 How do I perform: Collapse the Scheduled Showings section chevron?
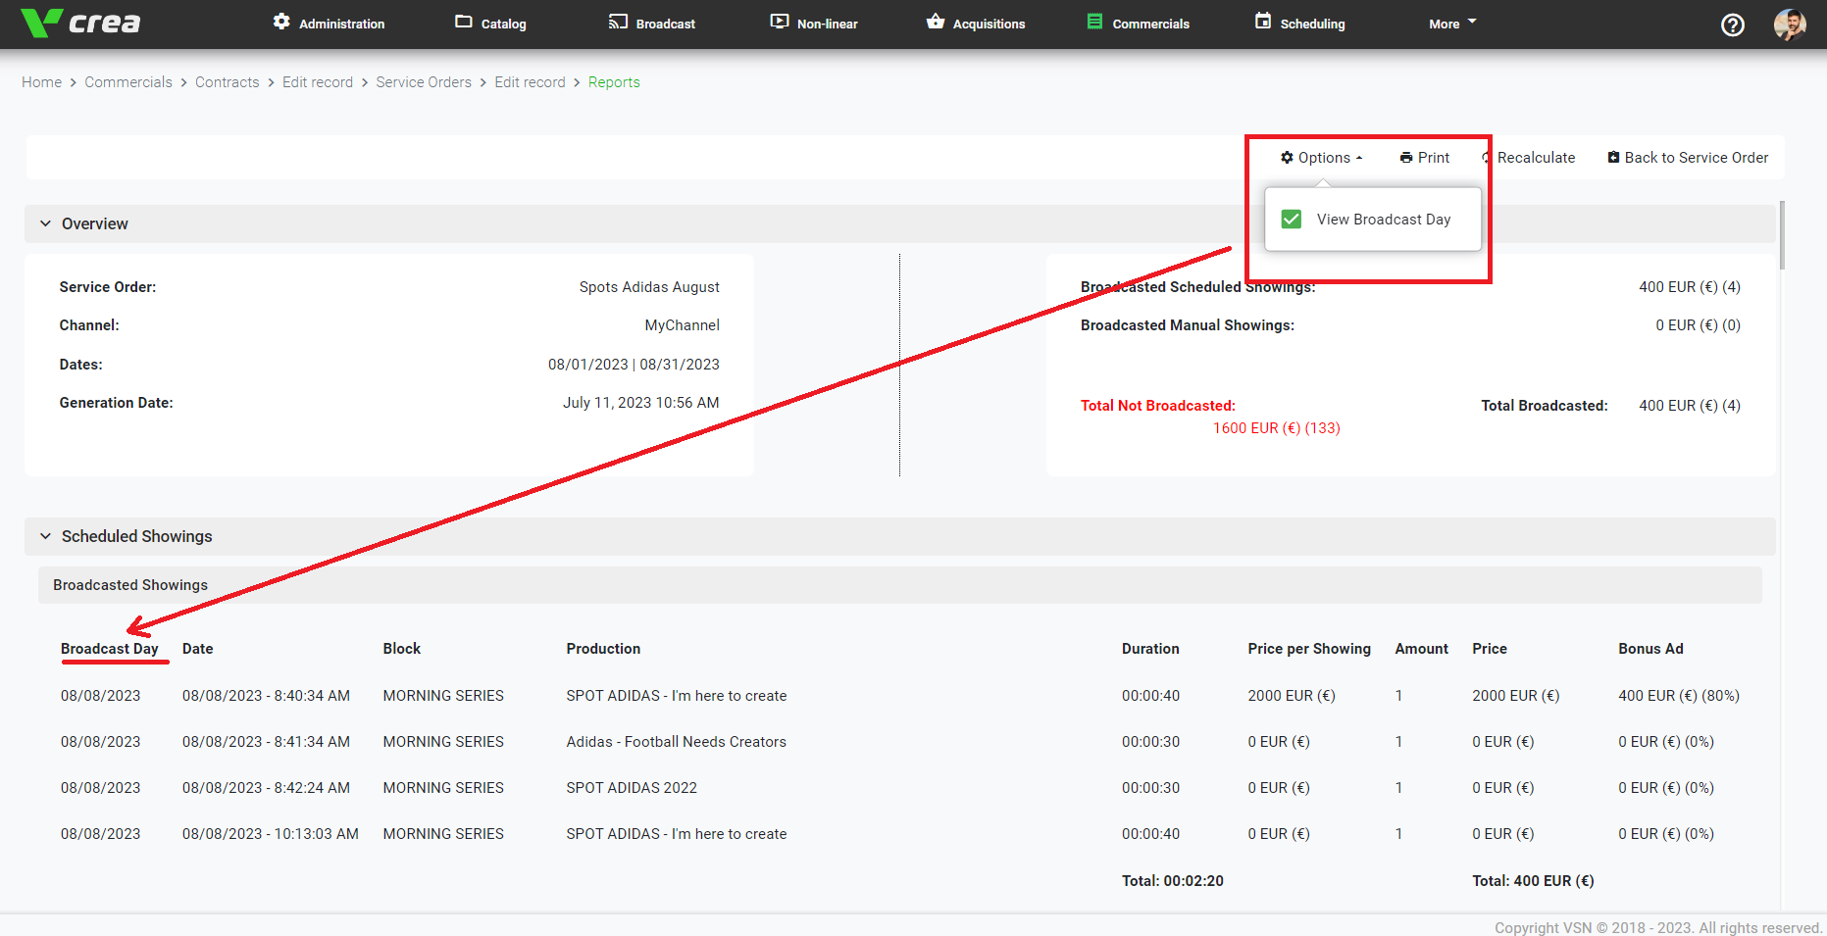[x=45, y=536]
